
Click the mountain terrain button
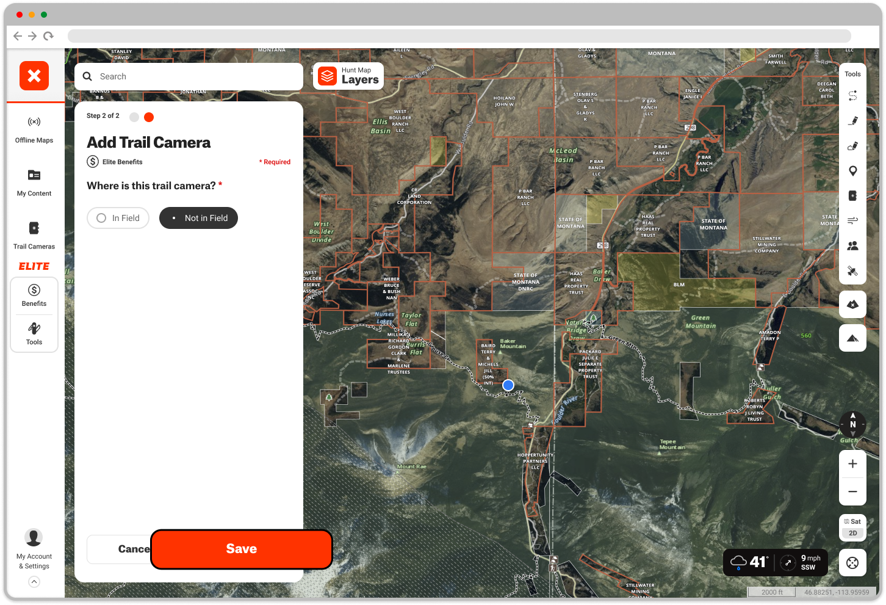(852, 338)
